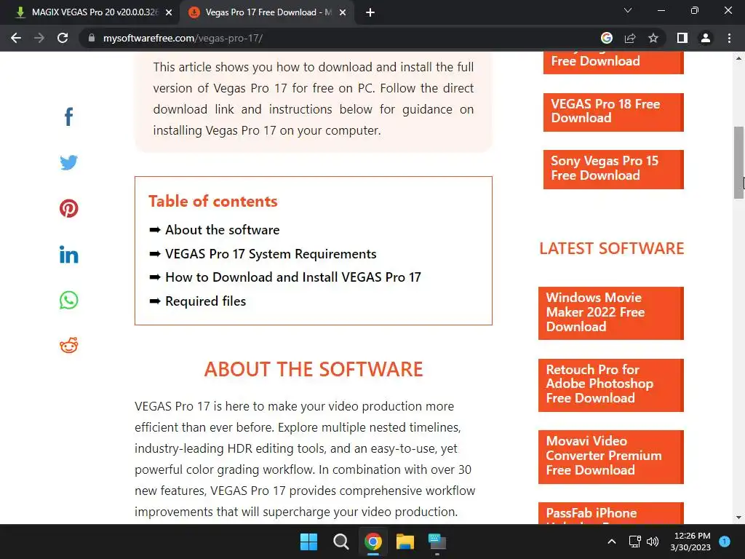The height and width of the screenshot is (559, 745).
Task: Open File Explorer from the taskbar
Action: click(x=405, y=542)
